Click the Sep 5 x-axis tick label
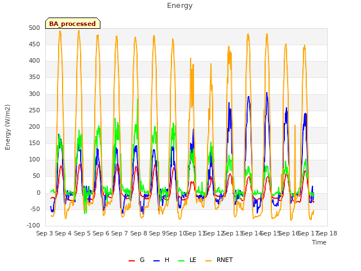361x271 pixels. coord(82,233)
